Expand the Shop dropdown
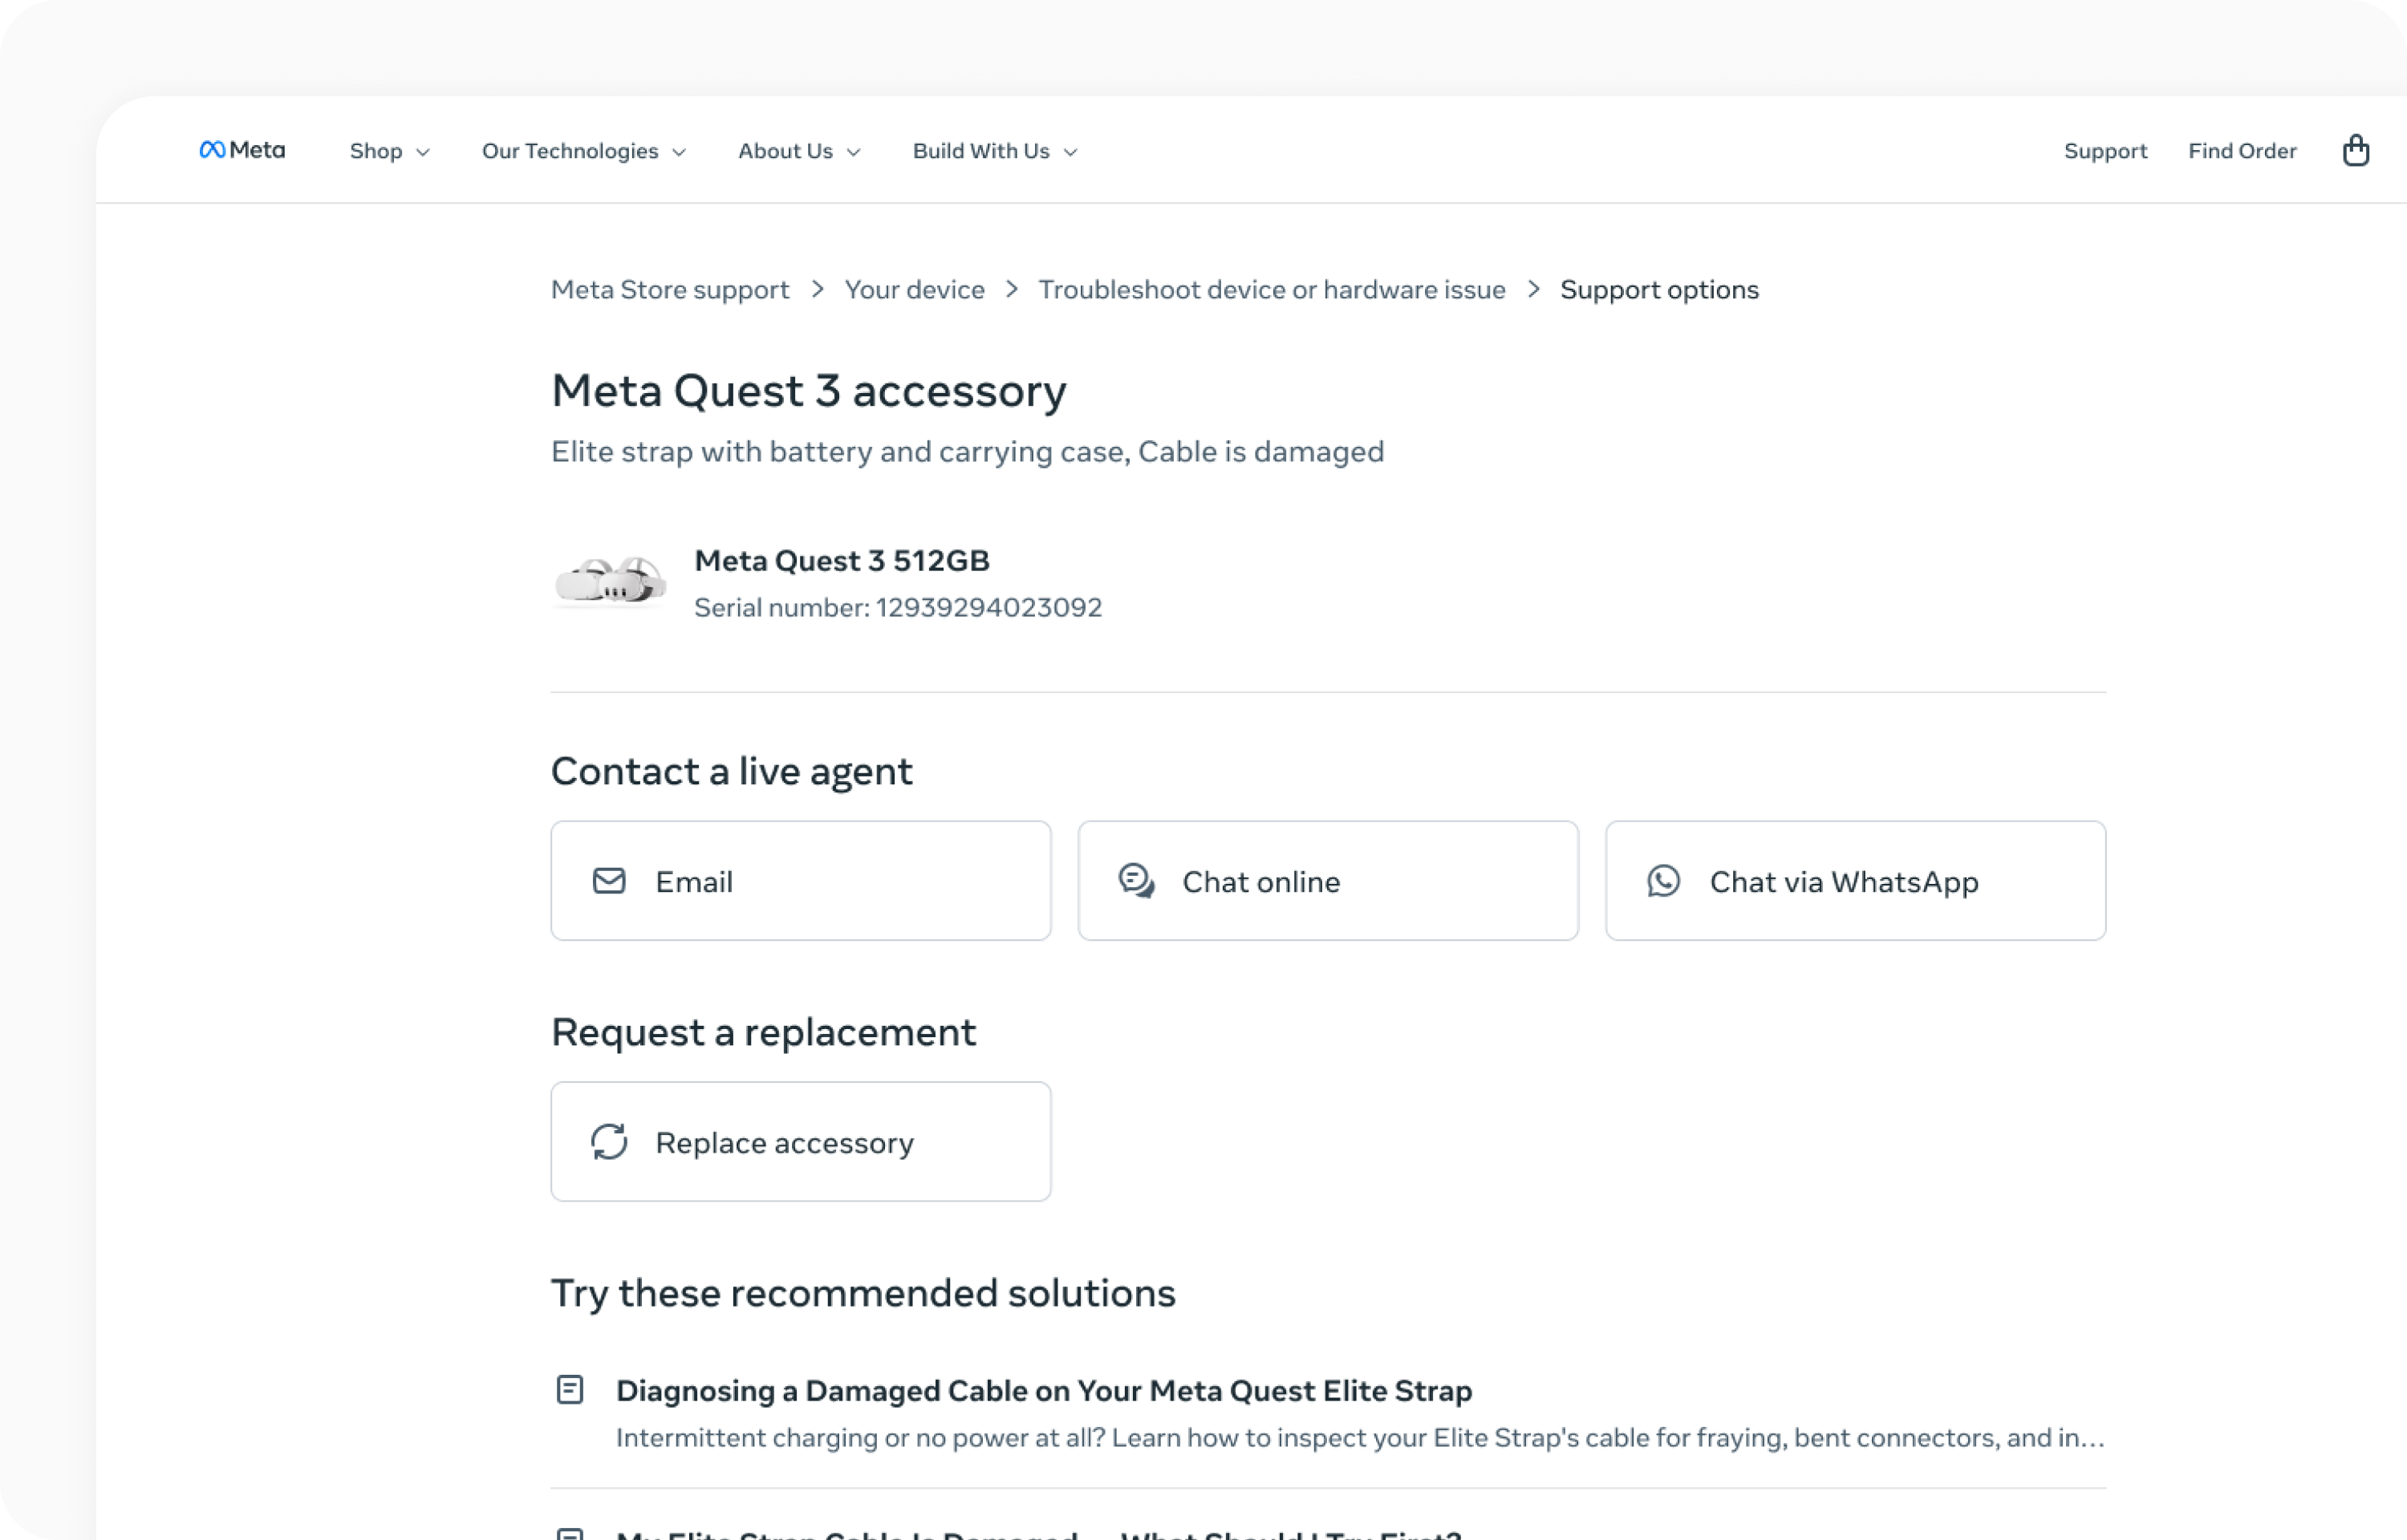This screenshot has width=2407, height=1540. [x=389, y=151]
